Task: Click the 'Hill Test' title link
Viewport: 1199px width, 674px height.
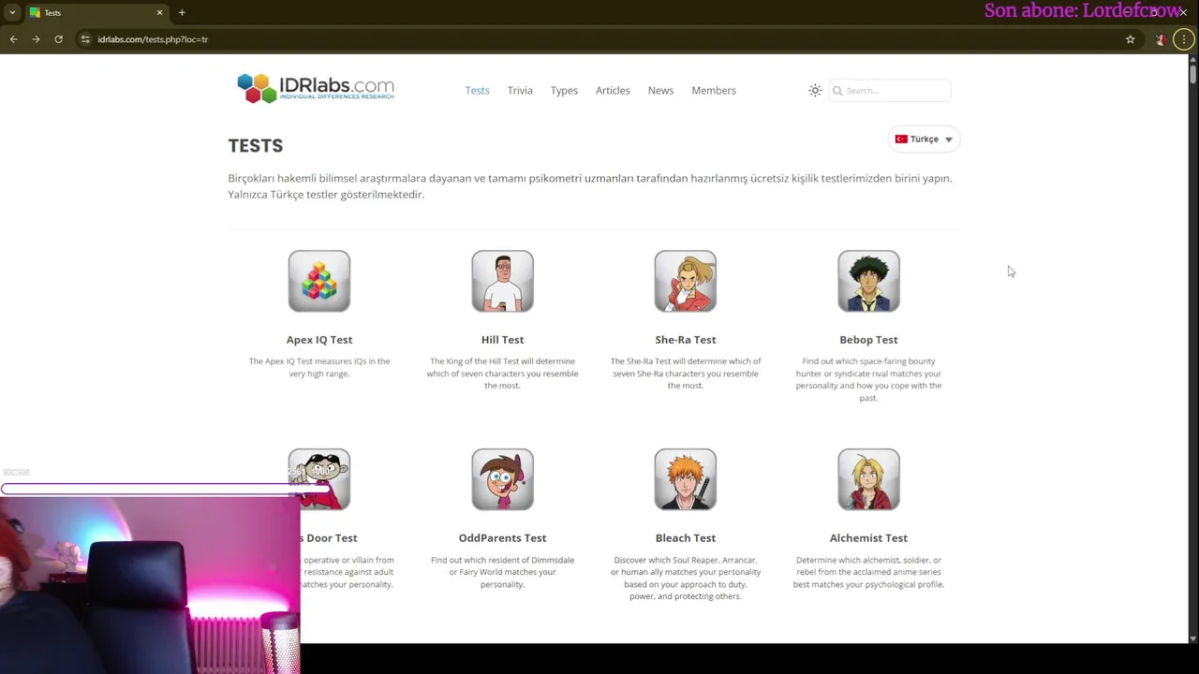Action: click(502, 340)
